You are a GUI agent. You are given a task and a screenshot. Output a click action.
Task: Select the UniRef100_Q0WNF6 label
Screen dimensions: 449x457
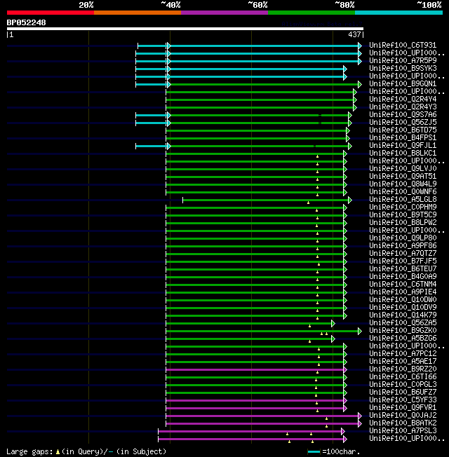403,191
